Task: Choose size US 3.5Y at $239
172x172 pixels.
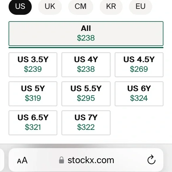Action: 33,65
